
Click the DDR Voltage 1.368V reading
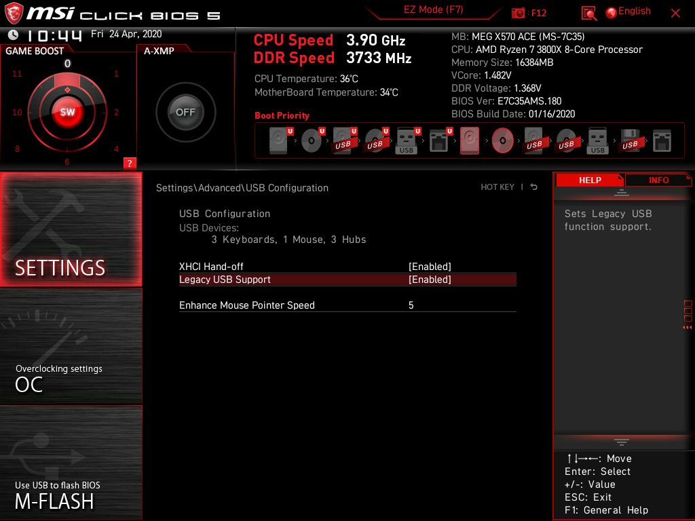click(x=496, y=88)
